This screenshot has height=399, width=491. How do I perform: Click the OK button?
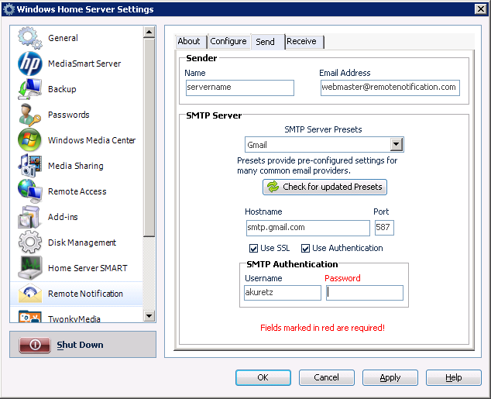(x=263, y=377)
